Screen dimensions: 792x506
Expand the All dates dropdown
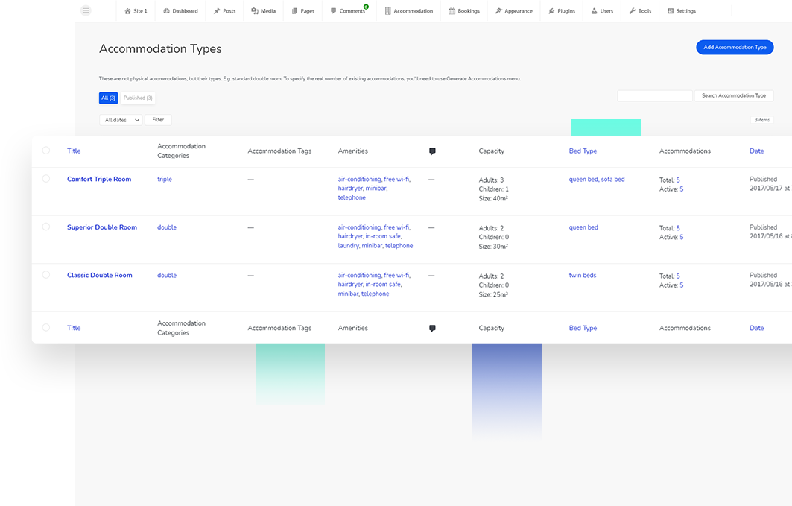pyautogui.click(x=121, y=120)
